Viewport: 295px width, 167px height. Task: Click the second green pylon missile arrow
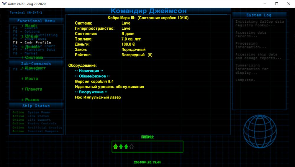coord(121,146)
